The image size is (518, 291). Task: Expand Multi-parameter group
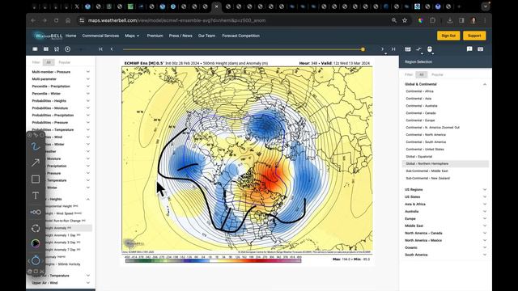(x=61, y=79)
